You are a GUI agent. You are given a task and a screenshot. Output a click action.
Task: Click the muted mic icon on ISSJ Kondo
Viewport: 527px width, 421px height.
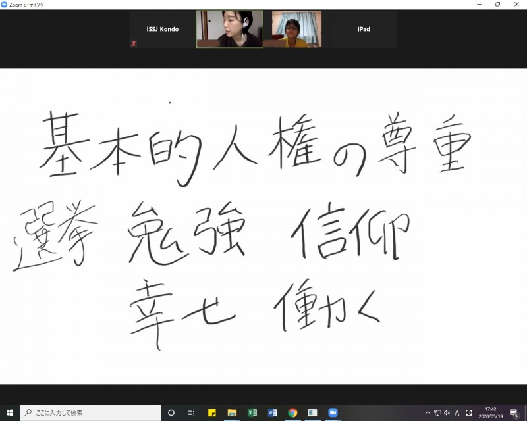tap(133, 44)
